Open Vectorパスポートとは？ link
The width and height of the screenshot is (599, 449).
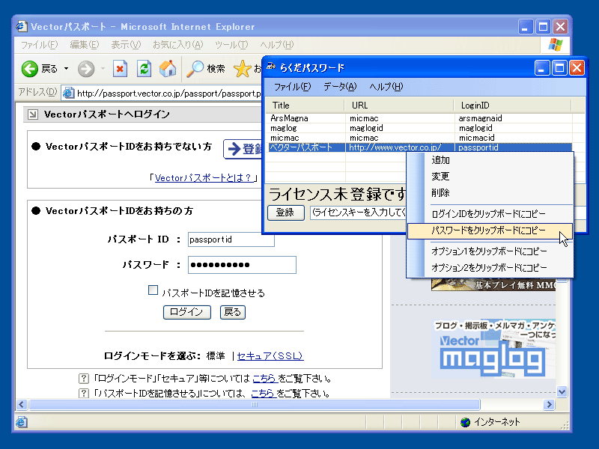coord(204,178)
